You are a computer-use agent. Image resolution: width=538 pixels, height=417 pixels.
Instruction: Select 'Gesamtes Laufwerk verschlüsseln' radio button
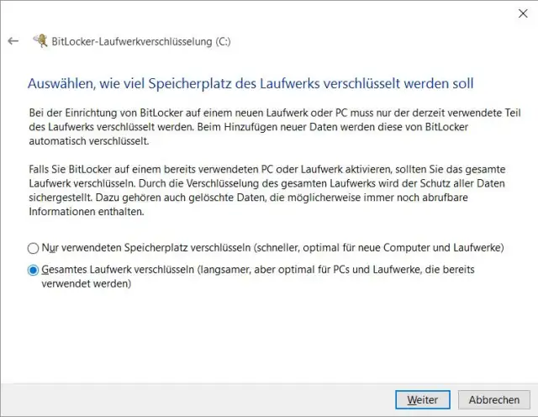point(33,271)
